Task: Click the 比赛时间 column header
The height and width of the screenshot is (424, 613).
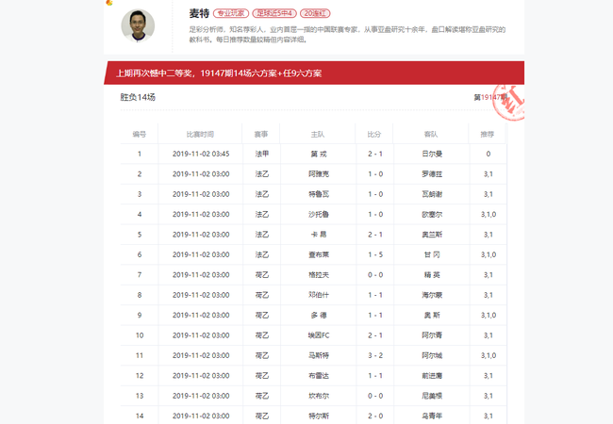Action: pyautogui.click(x=200, y=135)
